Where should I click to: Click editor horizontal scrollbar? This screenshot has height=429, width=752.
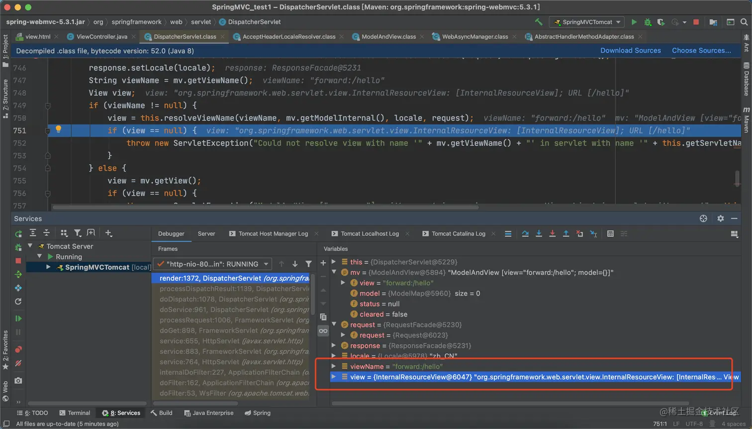pos(265,208)
